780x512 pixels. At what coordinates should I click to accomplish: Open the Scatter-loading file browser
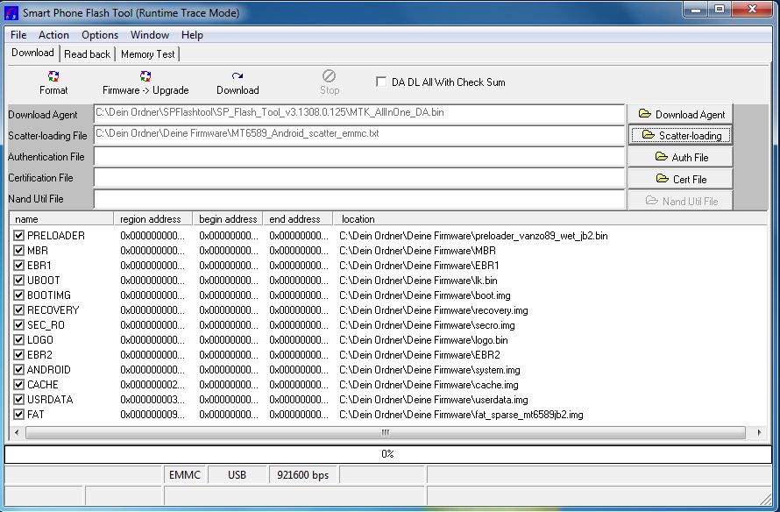tap(681, 136)
